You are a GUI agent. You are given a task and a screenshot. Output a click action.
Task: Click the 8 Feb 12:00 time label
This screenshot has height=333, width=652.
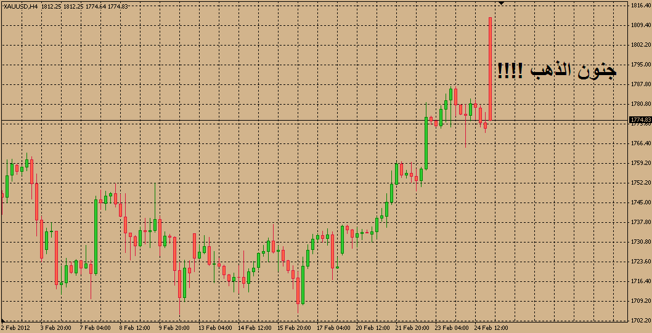[x=134, y=328]
